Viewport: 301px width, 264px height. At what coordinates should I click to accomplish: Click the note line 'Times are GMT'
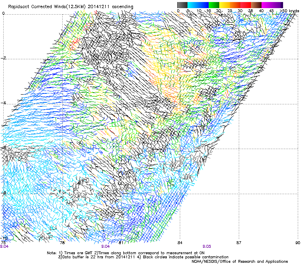79,253
